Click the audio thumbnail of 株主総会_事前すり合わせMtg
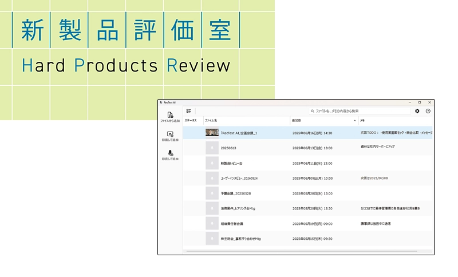458x277 pixels. pyautogui.click(x=212, y=239)
